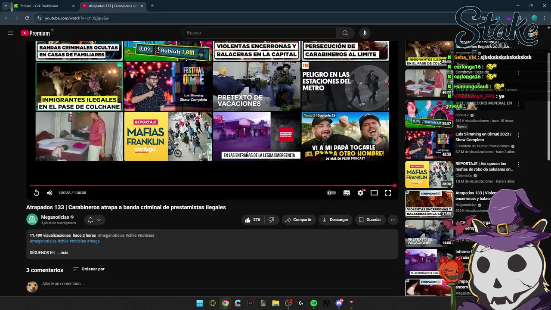
Task: Toggle subtitles in the video player
Action: click(347, 193)
